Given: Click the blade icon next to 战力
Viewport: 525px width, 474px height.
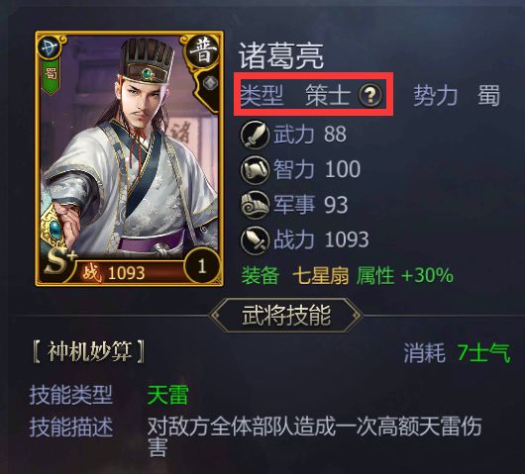Looking at the screenshot, I should tap(255, 240).
